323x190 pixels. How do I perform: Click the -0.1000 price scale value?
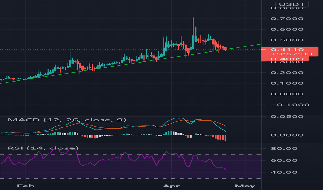click(x=290, y=105)
